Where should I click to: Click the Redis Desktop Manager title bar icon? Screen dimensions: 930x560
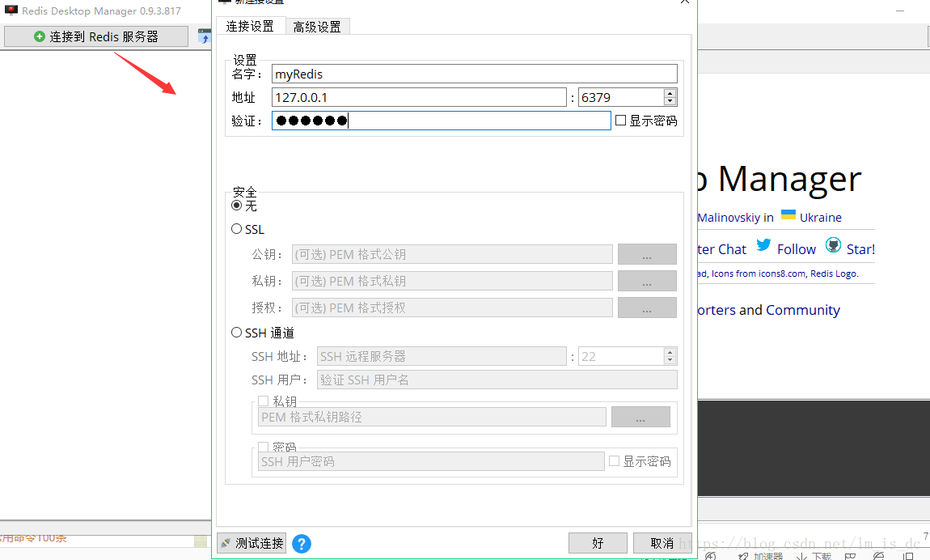(x=11, y=11)
